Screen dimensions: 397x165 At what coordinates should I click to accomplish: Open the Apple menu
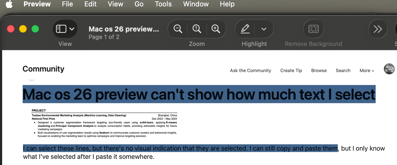click(9, 4)
